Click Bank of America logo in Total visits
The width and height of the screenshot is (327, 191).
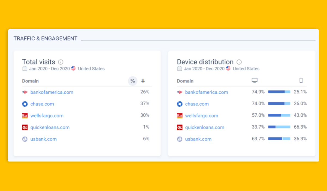pos(25,92)
